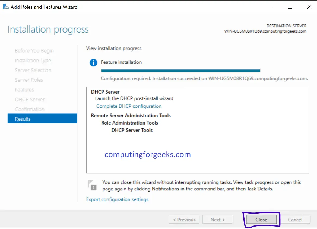Open the Complete DHCP configuration link
The height and width of the screenshot is (229, 317).
point(129,106)
